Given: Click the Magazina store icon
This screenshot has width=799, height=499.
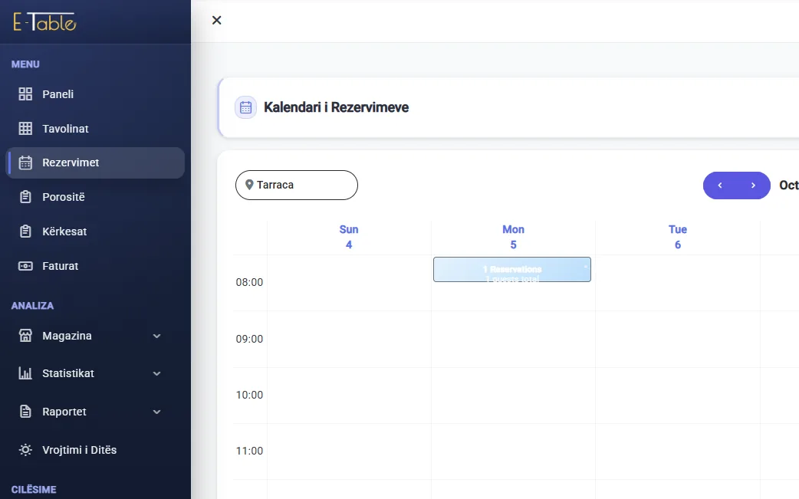Looking at the screenshot, I should point(25,336).
